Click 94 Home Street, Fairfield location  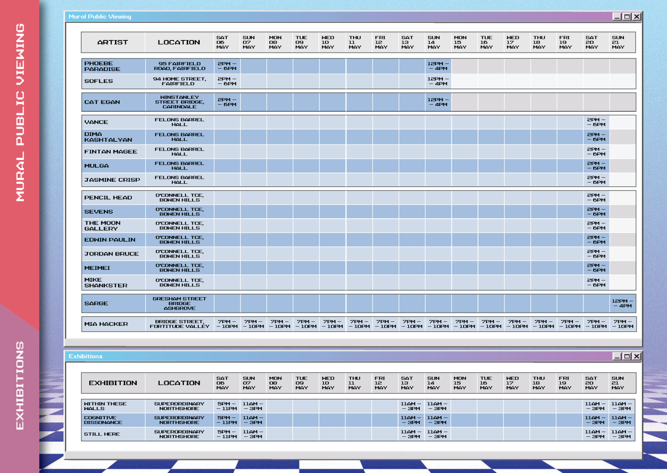click(x=180, y=81)
